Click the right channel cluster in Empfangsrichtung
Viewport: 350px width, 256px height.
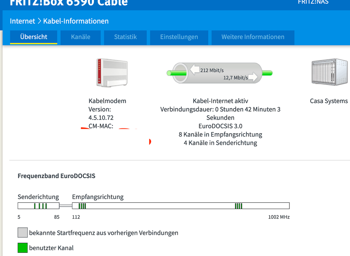[x=239, y=206]
